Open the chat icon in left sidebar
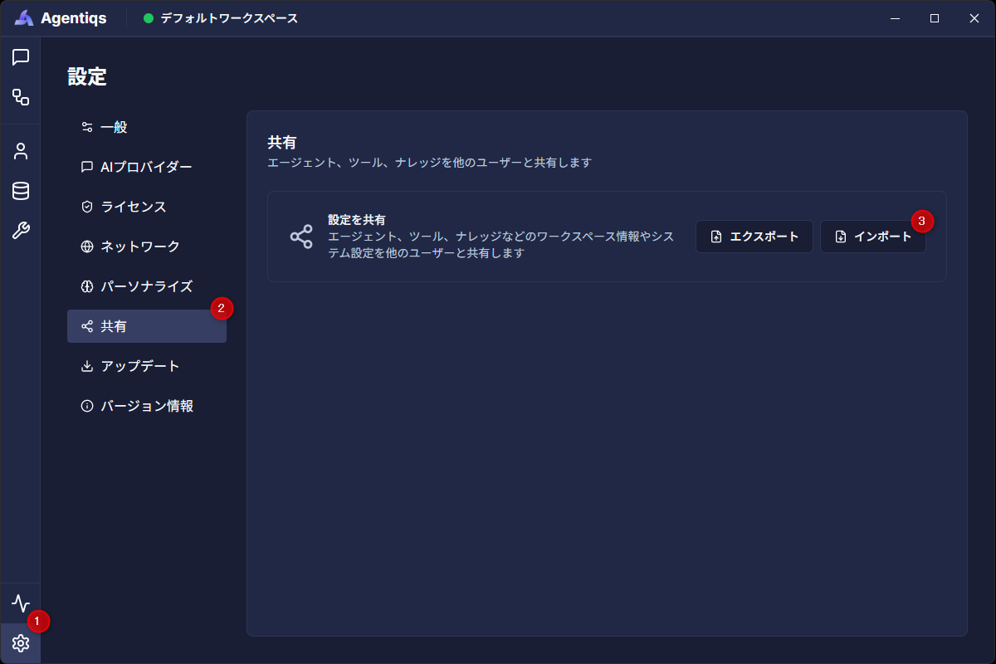Screen dimensions: 996x664 (x=21, y=57)
